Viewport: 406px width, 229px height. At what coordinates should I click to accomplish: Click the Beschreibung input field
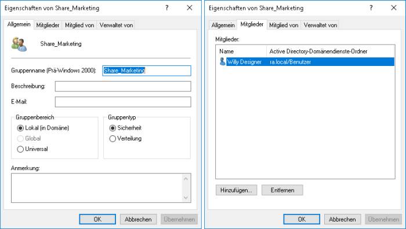point(123,86)
